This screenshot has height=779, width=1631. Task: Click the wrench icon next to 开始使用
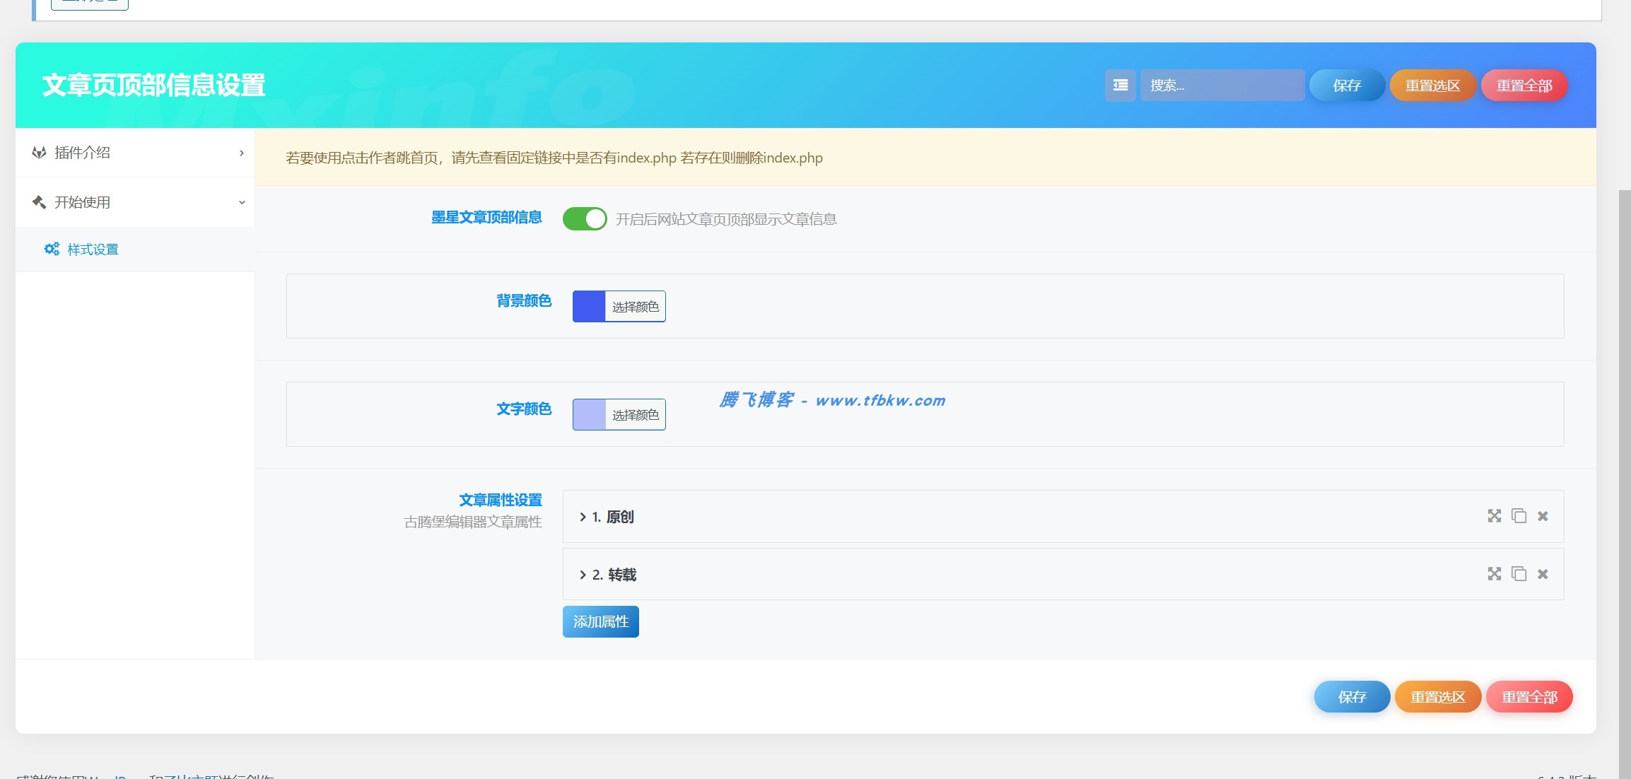point(40,201)
